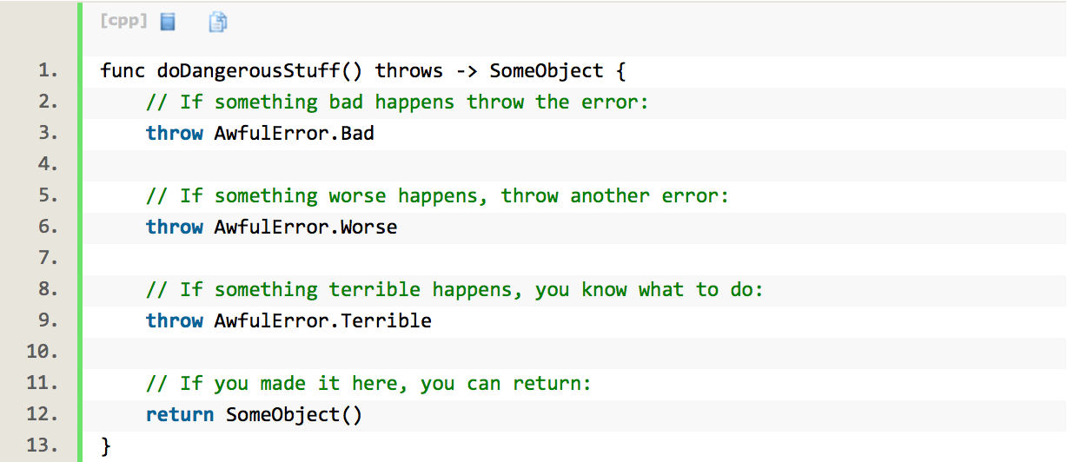Click line number 7 in the gutter
Viewport: 1067px width, 462px height.
coord(49,258)
